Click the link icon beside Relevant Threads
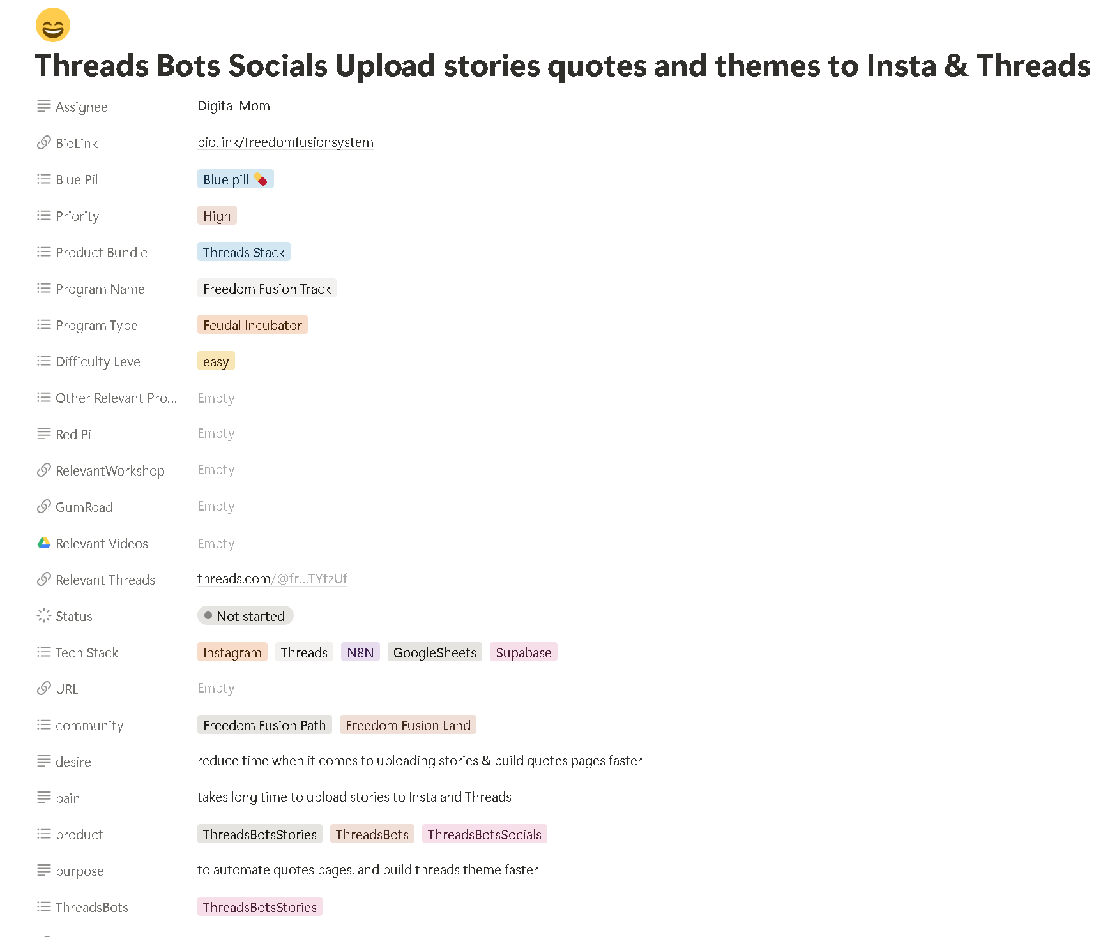Screen dimensions: 1110x937 43,580
